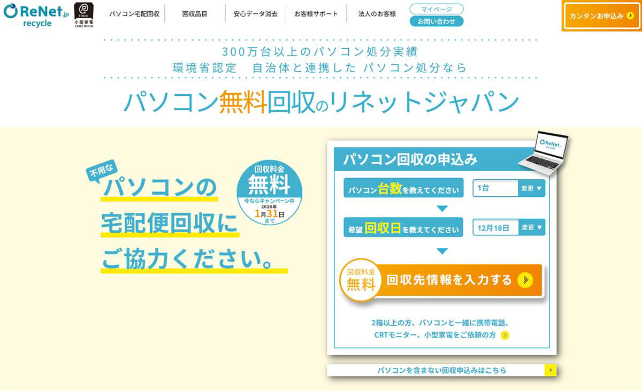
Task: Click パソコンを含まない回収申込みはこちら link
Action: coord(442,370)
